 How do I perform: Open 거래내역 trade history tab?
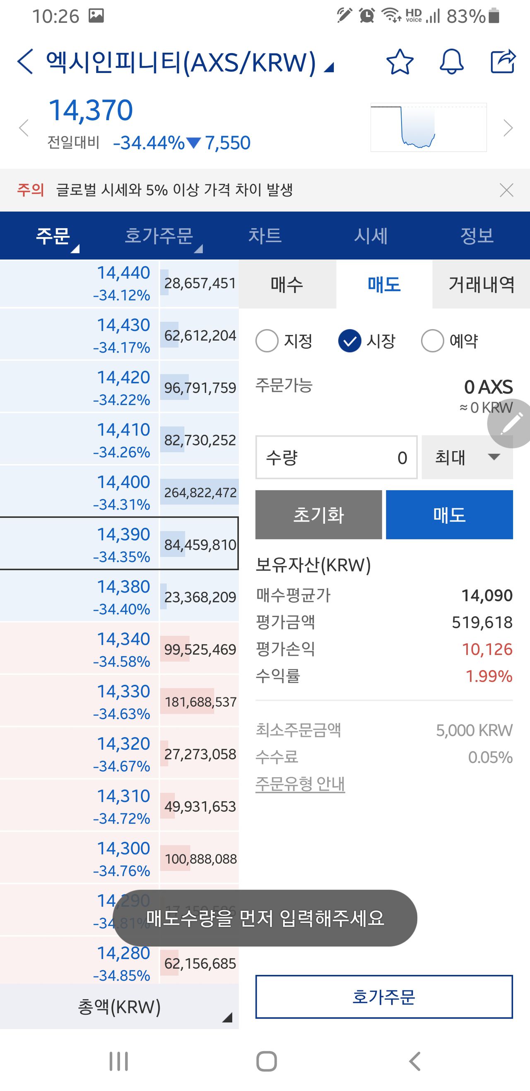click(482, 284)
